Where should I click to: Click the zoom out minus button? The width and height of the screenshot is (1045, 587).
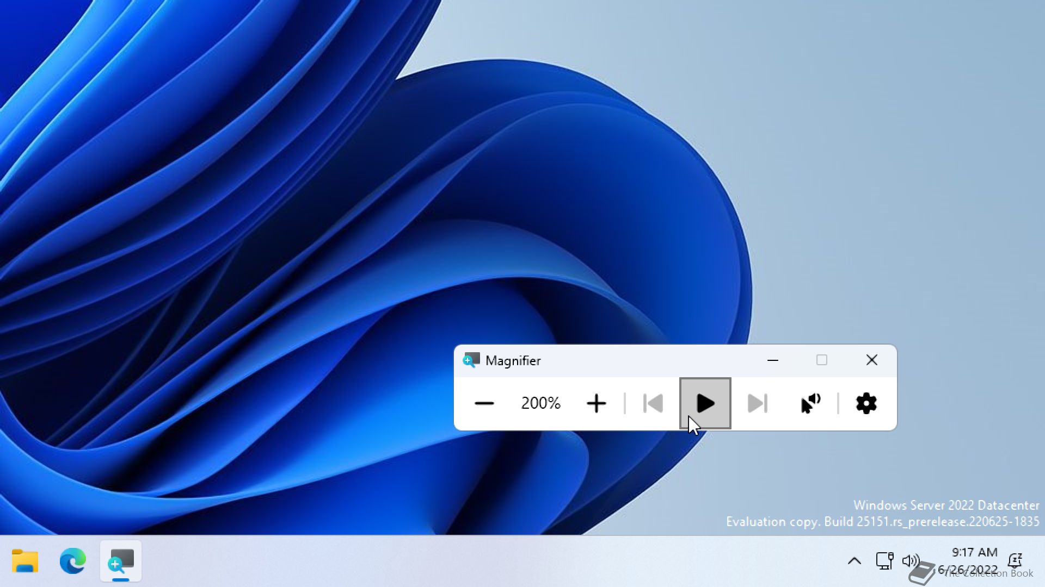pos(484,403)
